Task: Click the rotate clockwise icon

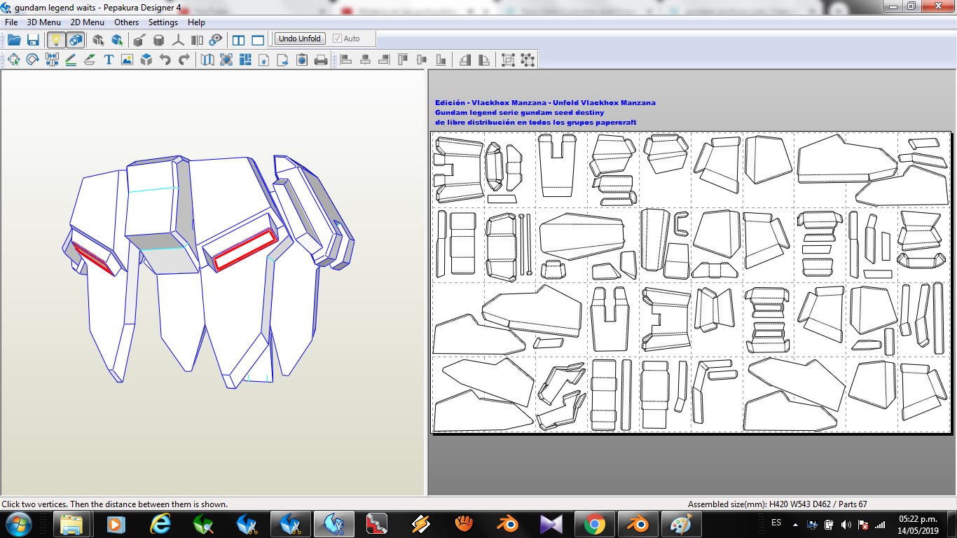Action: 484,60
